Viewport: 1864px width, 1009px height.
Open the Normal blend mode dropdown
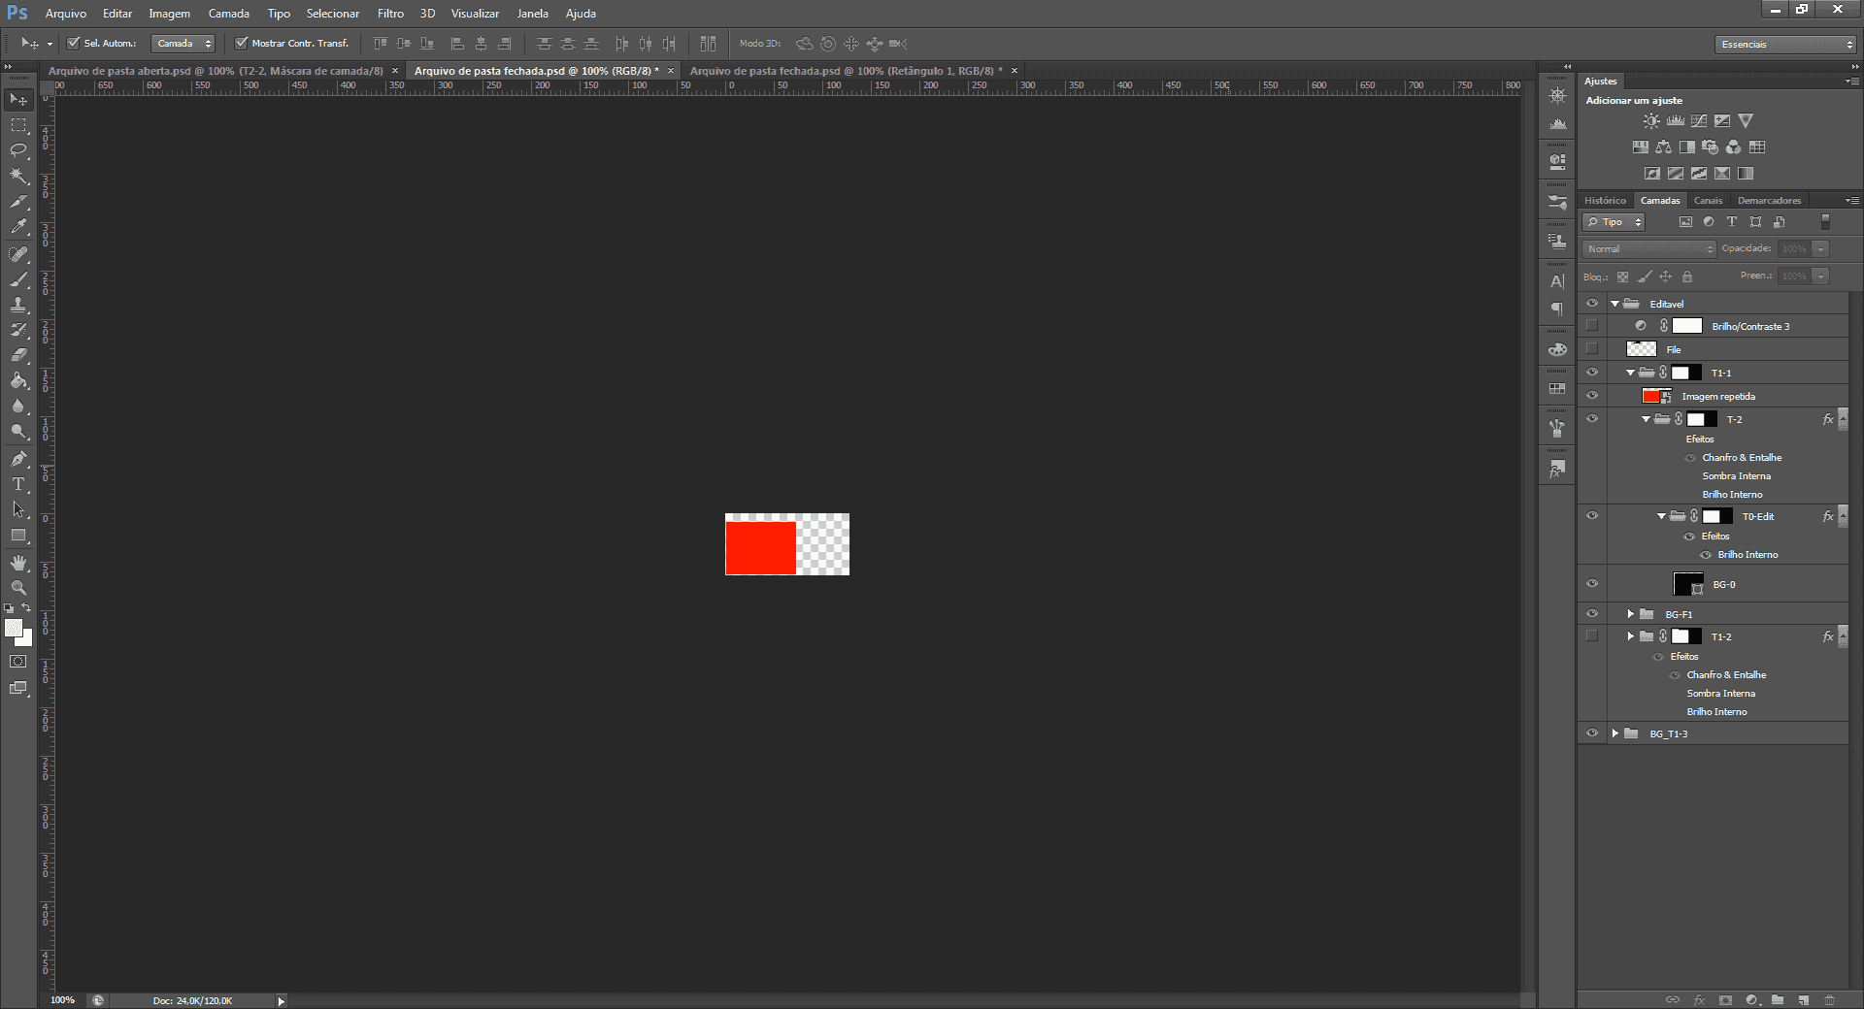[1649, 249]
